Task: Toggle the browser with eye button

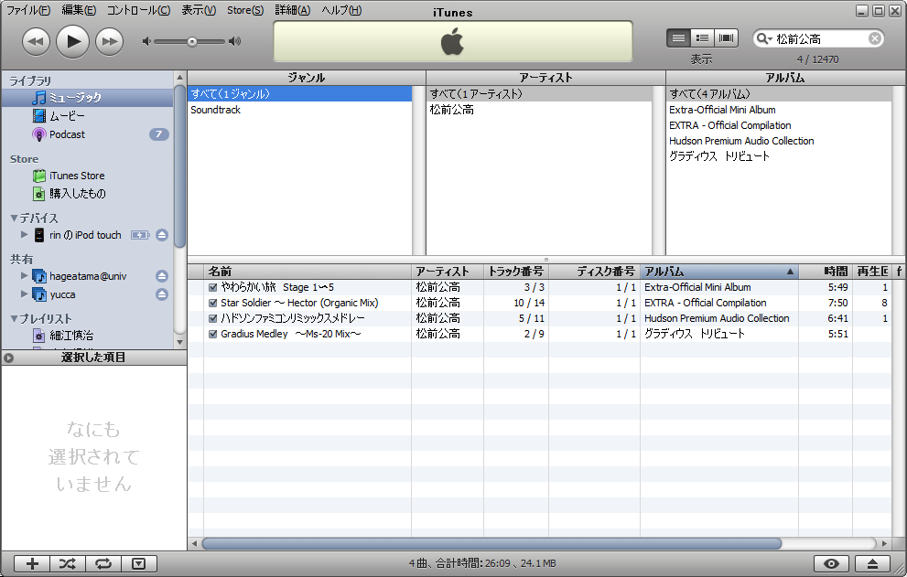Action: [831, 563]
